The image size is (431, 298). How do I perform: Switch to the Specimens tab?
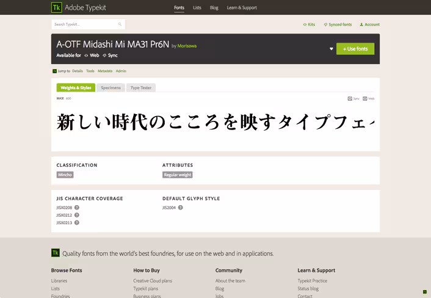[110, 88]
